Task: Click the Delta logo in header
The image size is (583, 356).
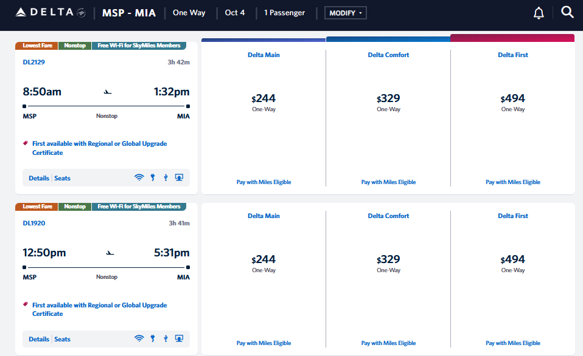Action: pos(51,12)
